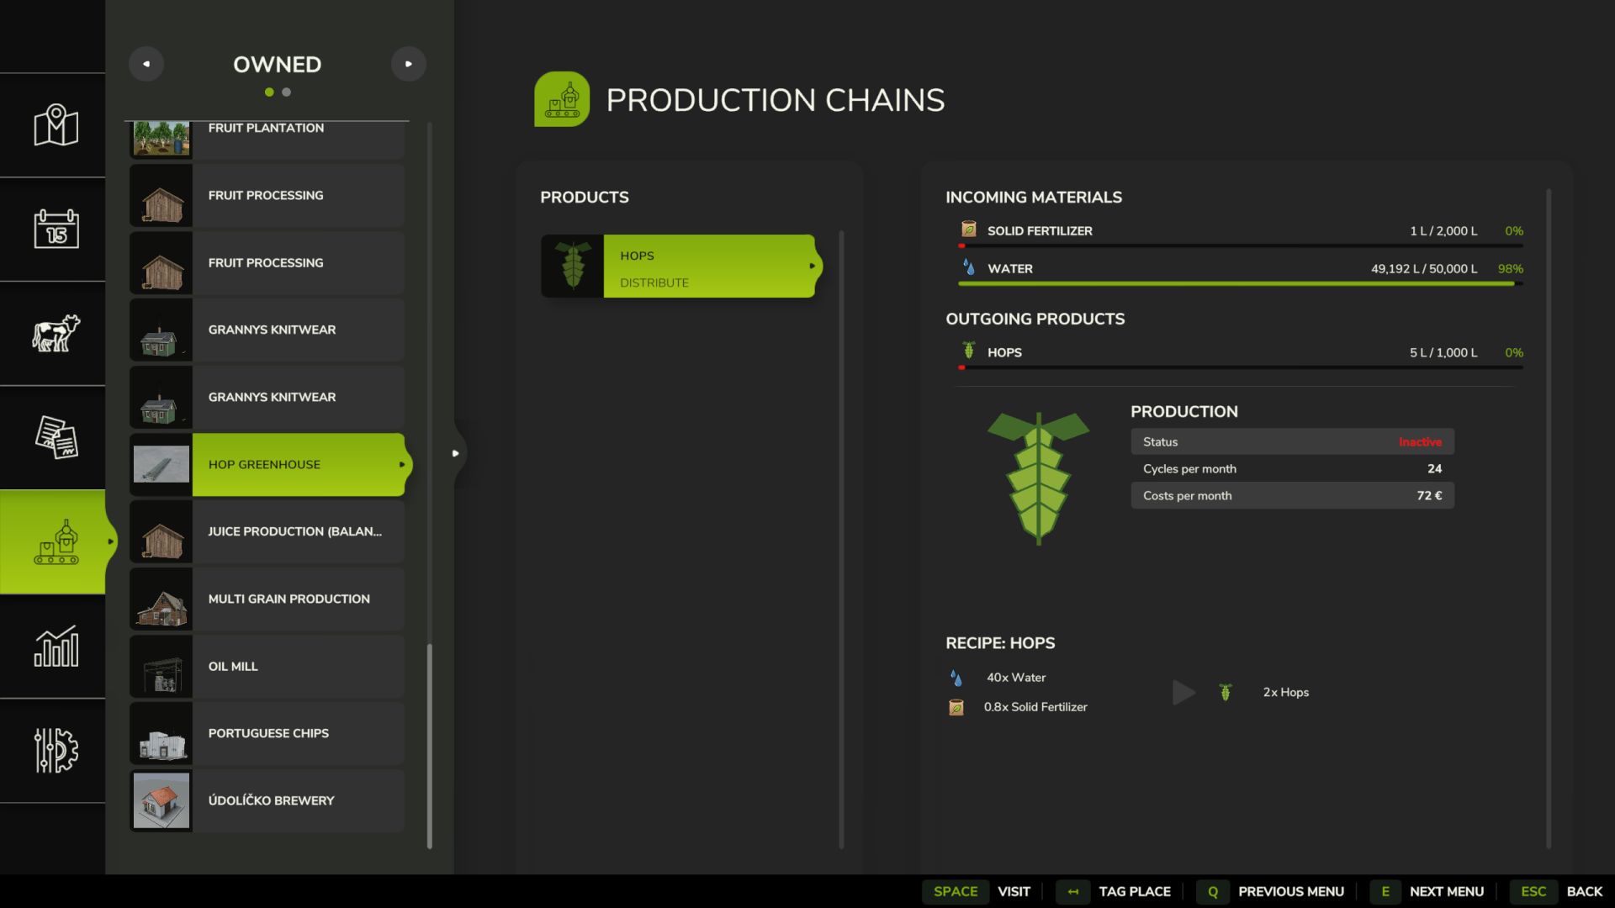1615x908 pixels.
Task: Click the Tag Place button
Action: point(1115,891)
